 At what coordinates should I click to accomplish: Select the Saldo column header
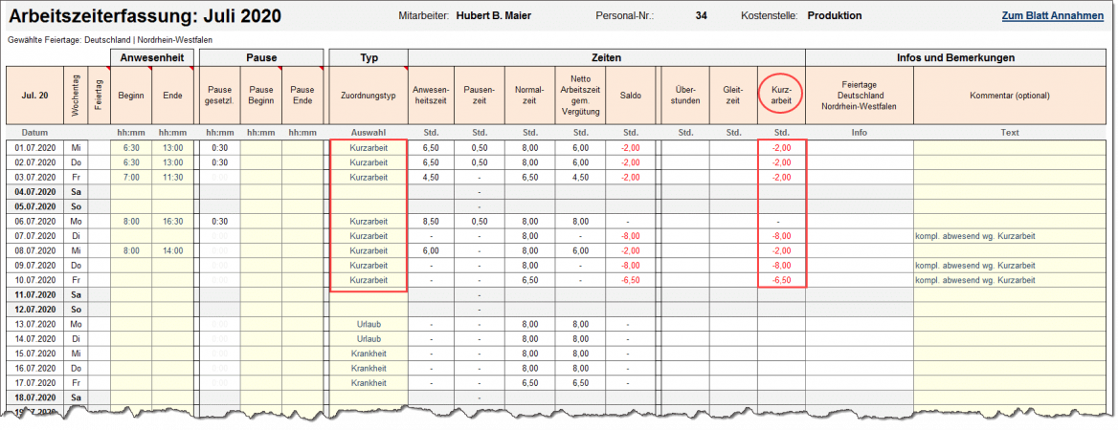click(630, 96)
